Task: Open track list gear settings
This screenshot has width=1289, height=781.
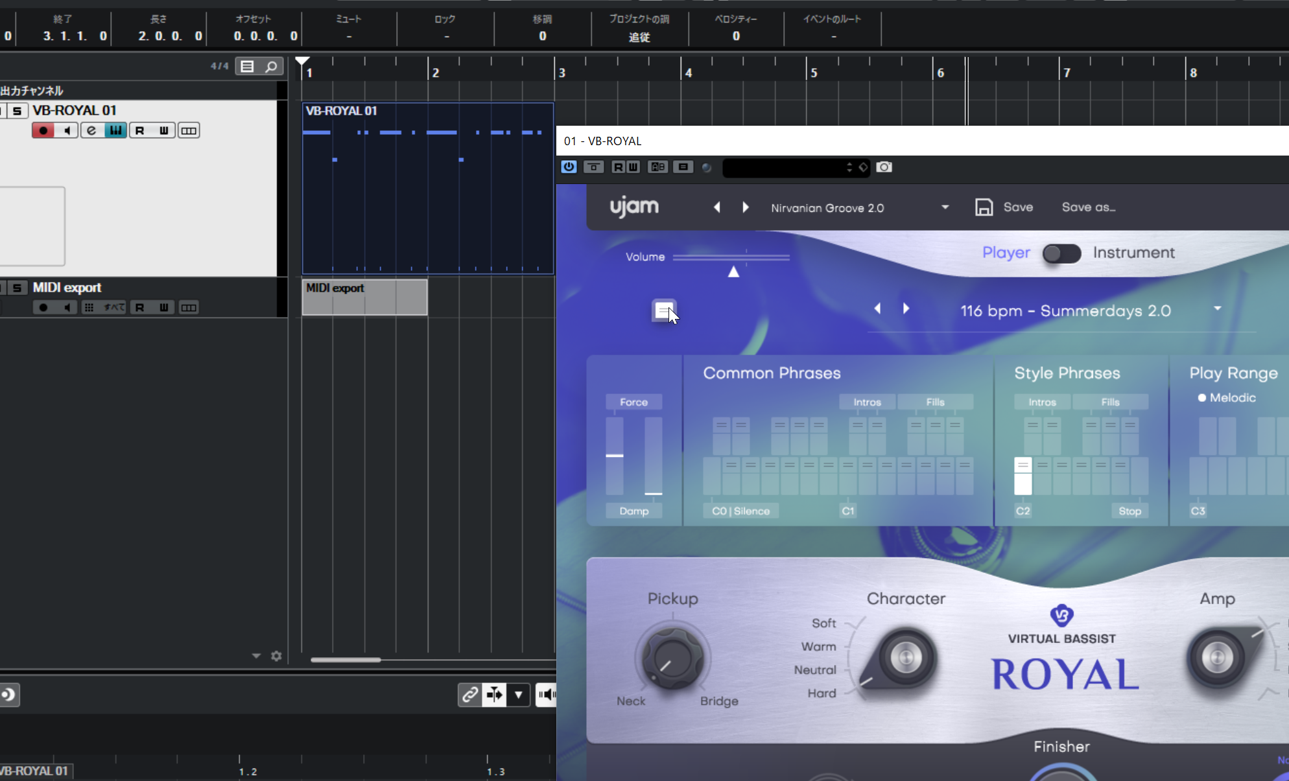Action: point(276,656)
